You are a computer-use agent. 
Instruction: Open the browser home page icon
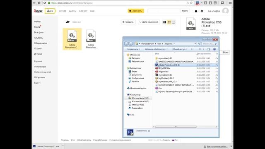[39, 3]
